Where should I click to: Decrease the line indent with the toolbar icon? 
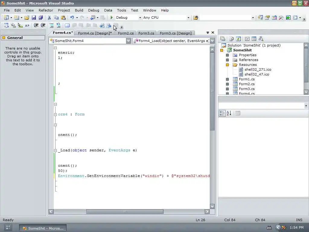click(36, 25)
